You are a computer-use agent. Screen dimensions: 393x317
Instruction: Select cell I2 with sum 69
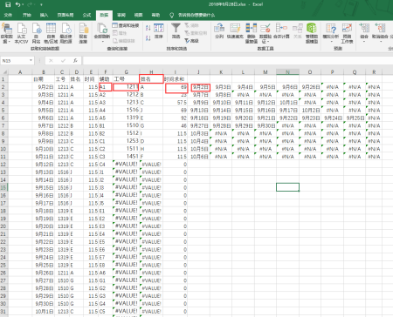point(176,87)
